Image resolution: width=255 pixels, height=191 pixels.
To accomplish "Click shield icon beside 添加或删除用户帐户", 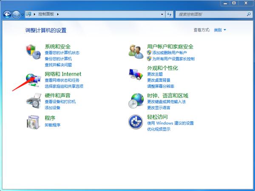I will [149, 53].
